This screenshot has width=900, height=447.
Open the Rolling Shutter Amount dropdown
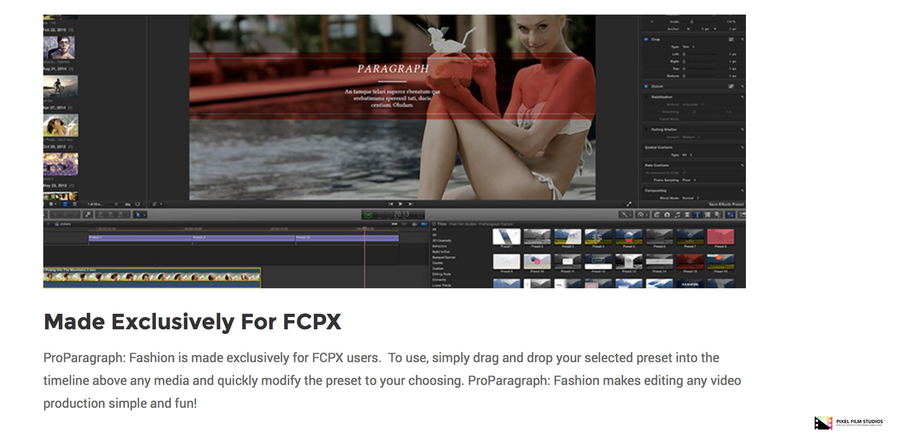click(x=691, y=137)
